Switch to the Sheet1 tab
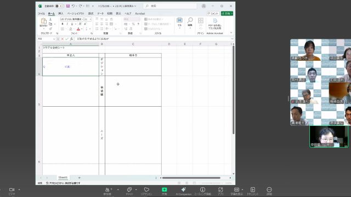 (63, 177)
